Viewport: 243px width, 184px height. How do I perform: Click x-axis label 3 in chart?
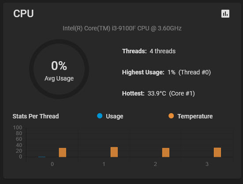[x=207, y=164]
